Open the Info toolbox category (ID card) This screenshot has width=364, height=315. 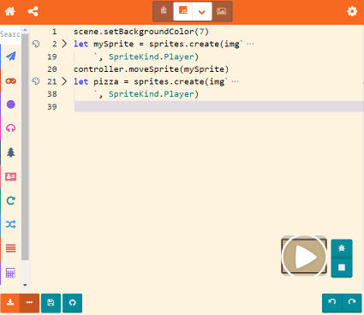(x=11, y=176)
